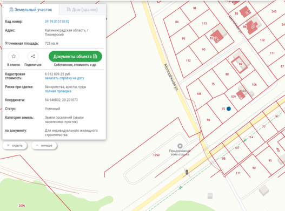Click parcel label 112

pos(188,60)
